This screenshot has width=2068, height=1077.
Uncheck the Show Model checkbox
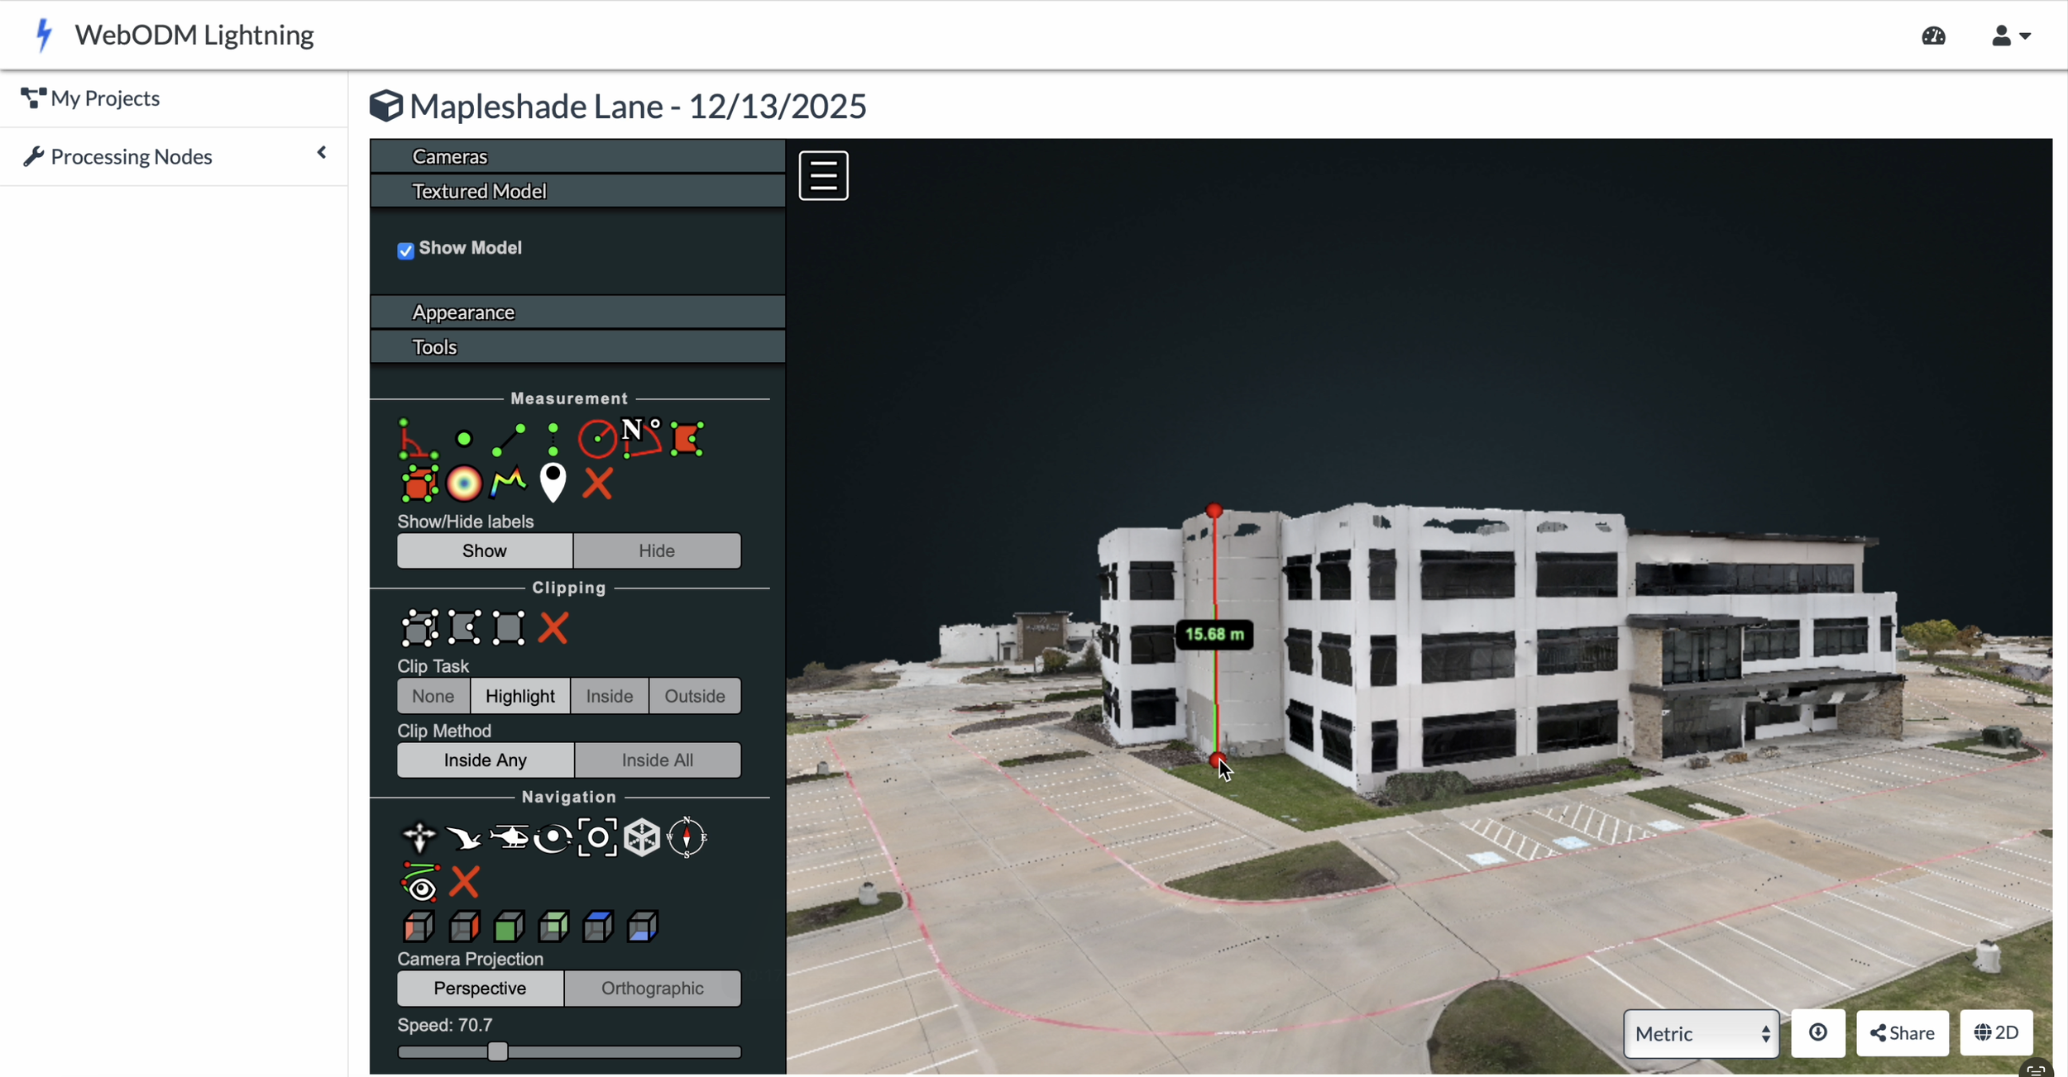coord(405,250)
